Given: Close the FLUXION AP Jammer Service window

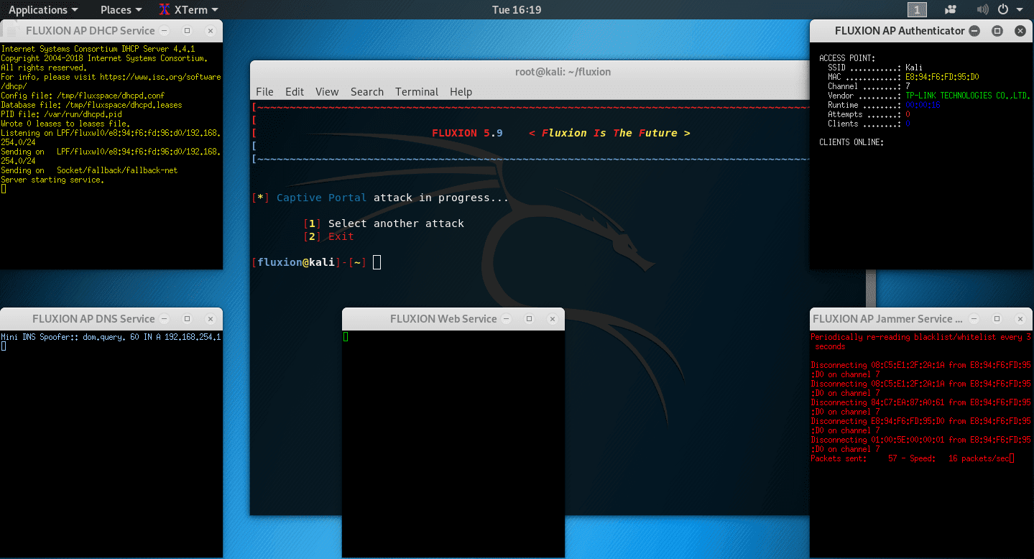Looking at the screenshot, I should [1020, 318].
